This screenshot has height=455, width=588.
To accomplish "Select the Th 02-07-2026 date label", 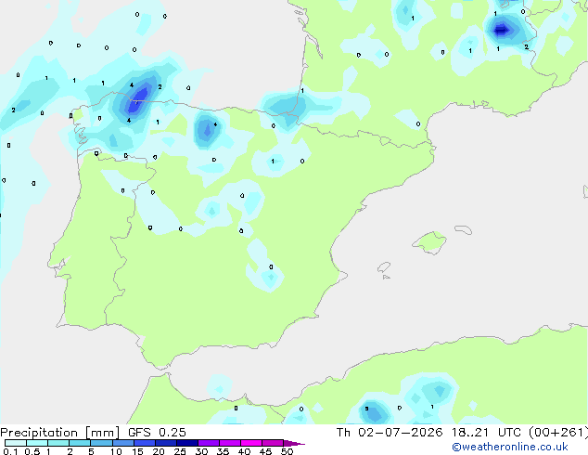I will point(390,433).
